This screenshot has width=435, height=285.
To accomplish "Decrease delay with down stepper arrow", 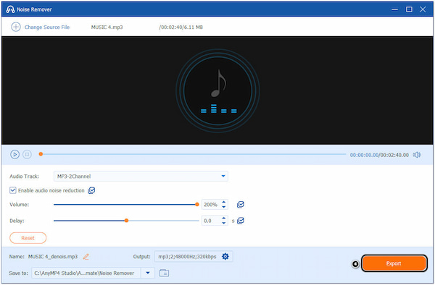I will pos(223,223).
